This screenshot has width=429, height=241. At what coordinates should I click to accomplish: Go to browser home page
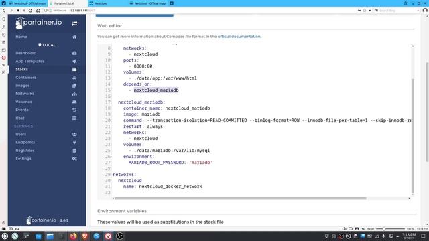38,11
